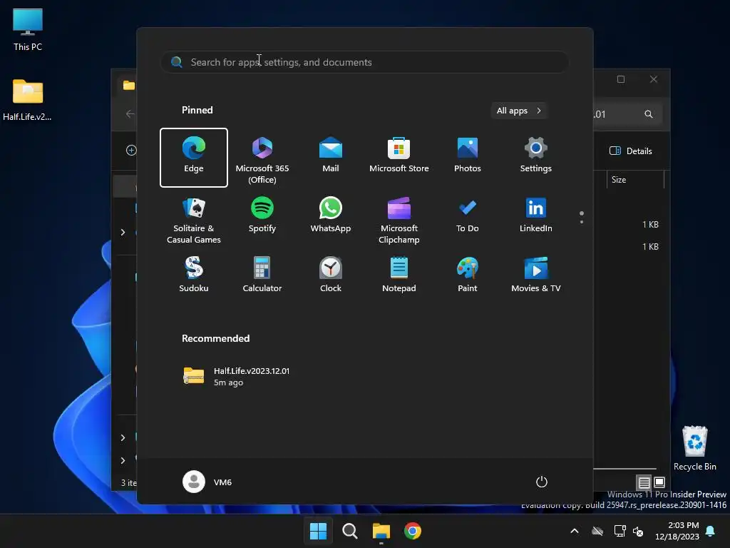Open This PC on desktop
730x548 pixels.
point(28,29)
